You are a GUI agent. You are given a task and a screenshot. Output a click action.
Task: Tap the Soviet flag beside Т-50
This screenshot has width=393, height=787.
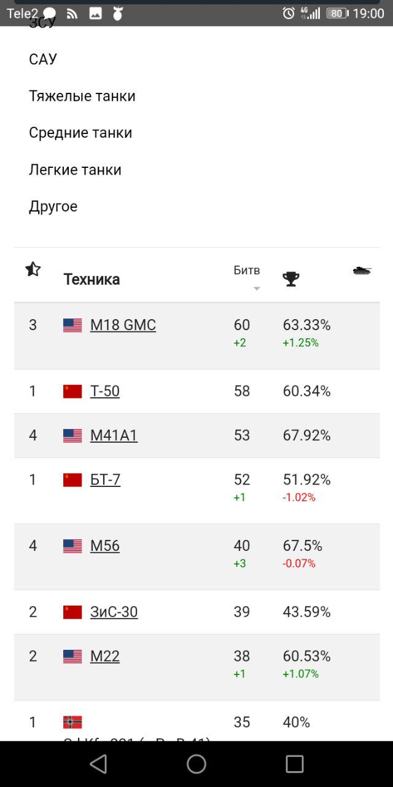click(72, 392)
